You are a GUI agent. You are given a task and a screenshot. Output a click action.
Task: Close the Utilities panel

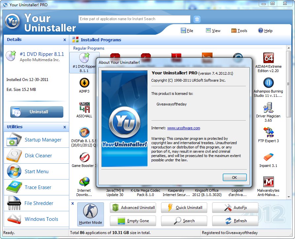point(65,127)
